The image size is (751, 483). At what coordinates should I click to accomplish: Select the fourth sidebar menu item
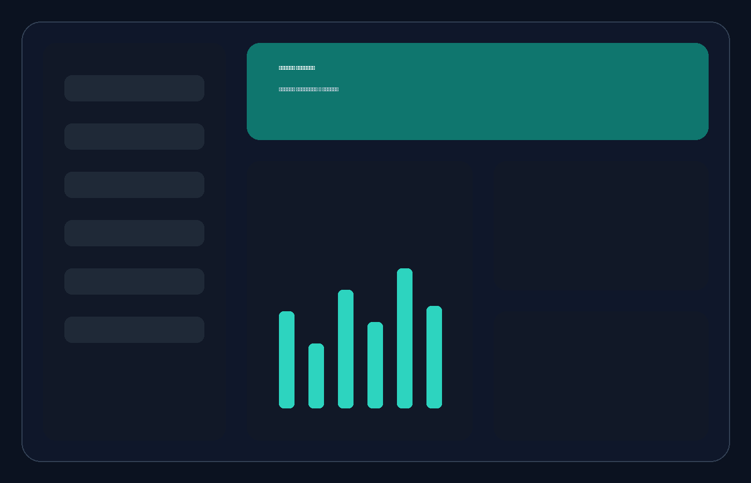tap(134, 233)
